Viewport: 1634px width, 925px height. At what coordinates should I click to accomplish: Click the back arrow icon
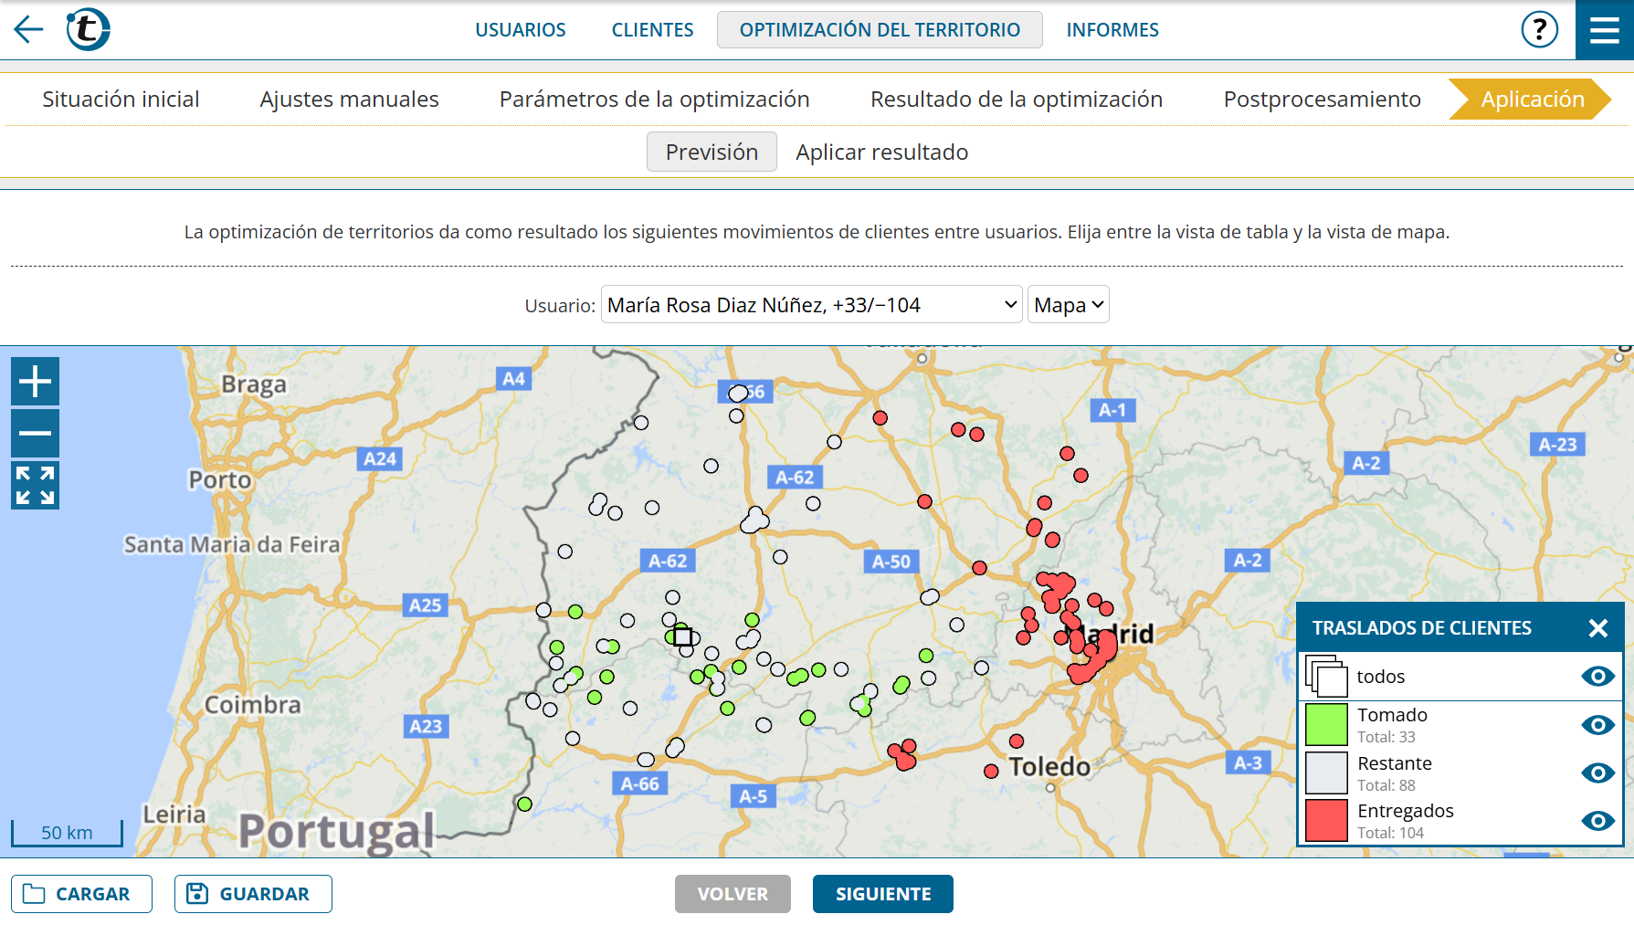pos(28,29)
